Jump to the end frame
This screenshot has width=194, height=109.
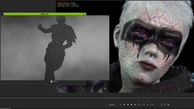tap(135, 104)
